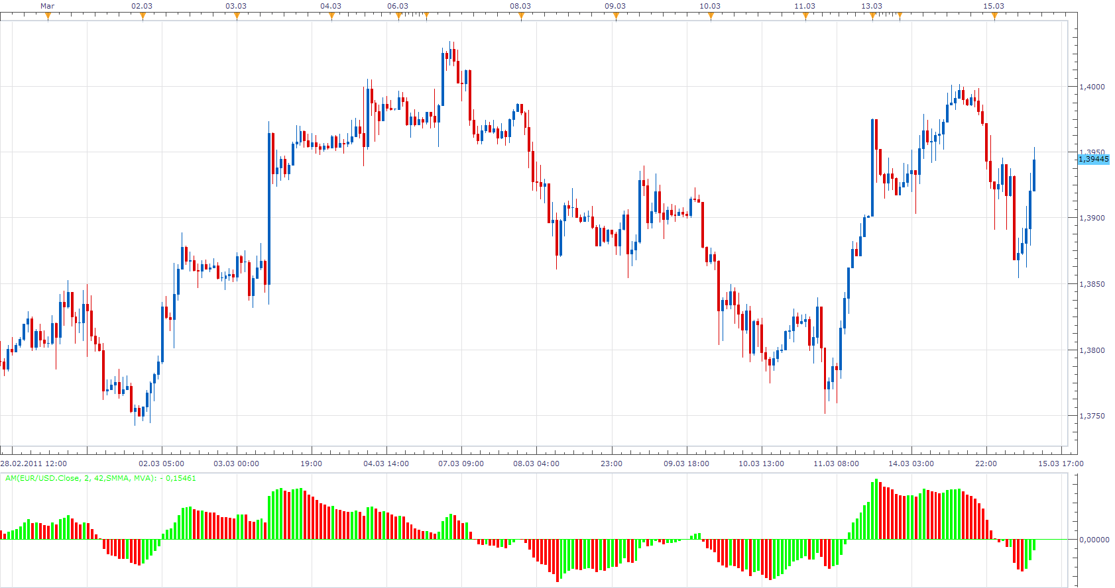Click the orange day marker under 04.03
This screenshot has width=1115, height=588.
click(x=331, y=17)
